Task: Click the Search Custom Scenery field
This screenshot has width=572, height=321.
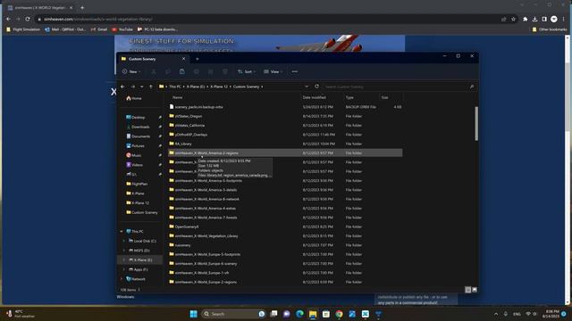Action: pyautogui.click(x=400, y=86)
